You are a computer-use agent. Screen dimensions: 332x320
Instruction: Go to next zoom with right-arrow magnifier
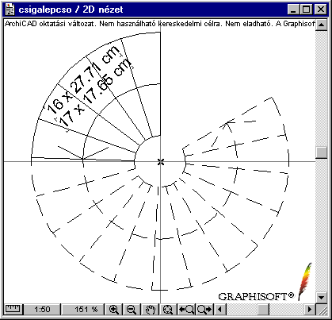[x=204, y=309]
